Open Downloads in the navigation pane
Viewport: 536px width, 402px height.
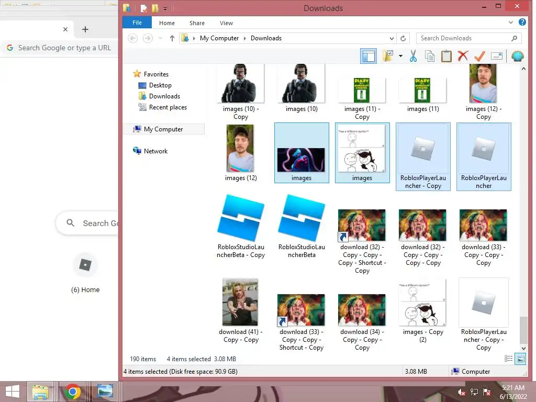pos(164,96)
